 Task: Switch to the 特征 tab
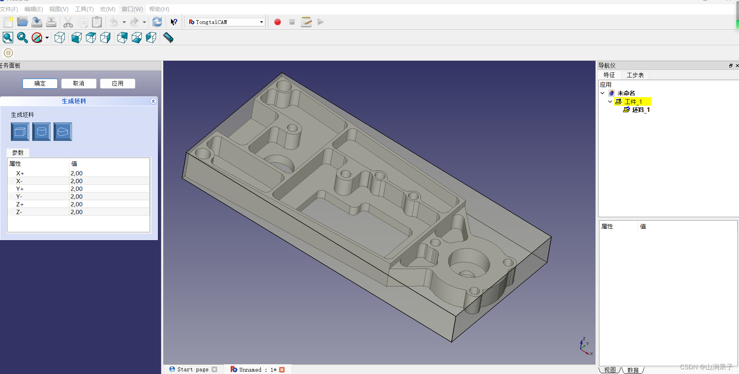609,75
